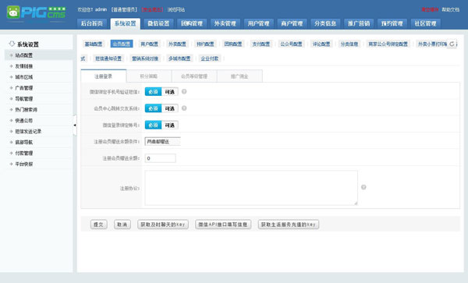The width and height of the screenshot is (468, 283).
Task: Open 会员配置 sub-menu
Action: point(122,44)
